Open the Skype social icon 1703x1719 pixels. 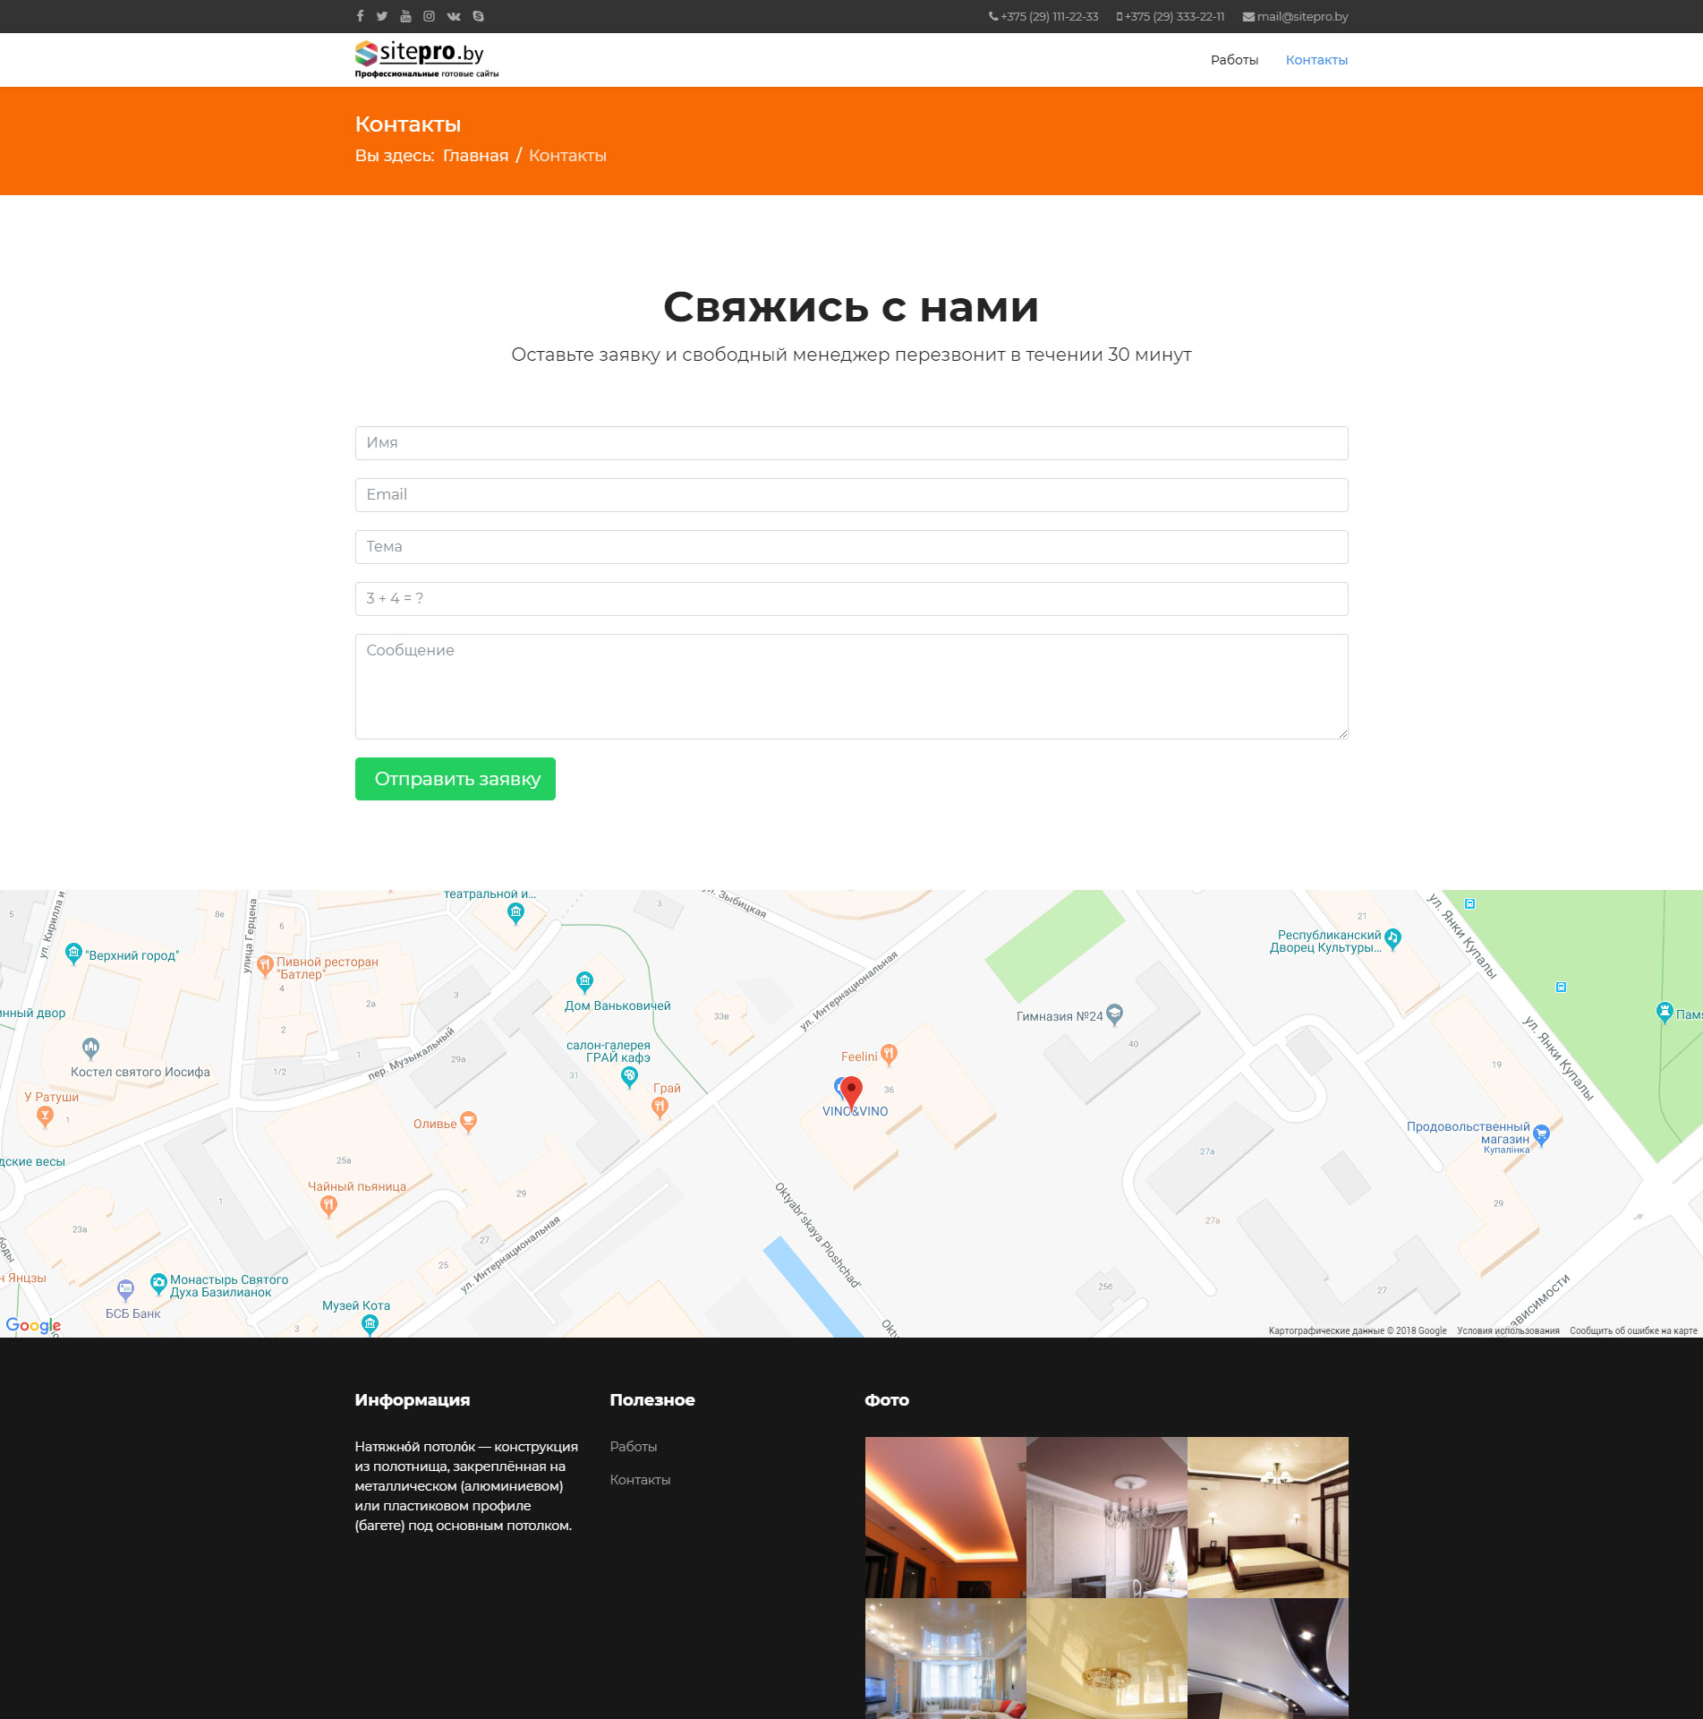(479, 16)
